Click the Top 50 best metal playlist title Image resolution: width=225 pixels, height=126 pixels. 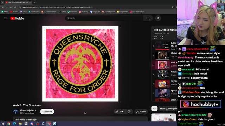click(165, 30)
